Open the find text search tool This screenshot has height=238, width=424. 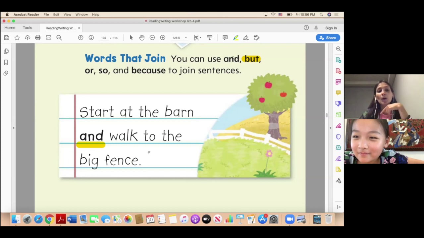pyautogui.click(x=59, y=38)
